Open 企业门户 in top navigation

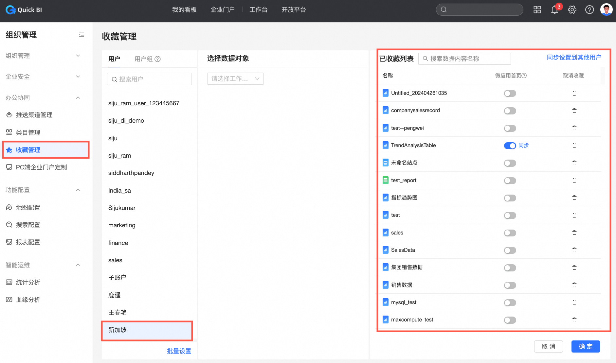tap(223, 10)
